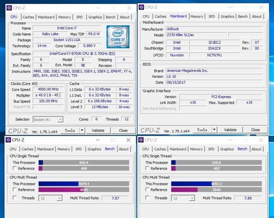Open Mainboard tab in bottom-right bench window
The height and width of the screenshot is (218, 274).
point(178,149)
